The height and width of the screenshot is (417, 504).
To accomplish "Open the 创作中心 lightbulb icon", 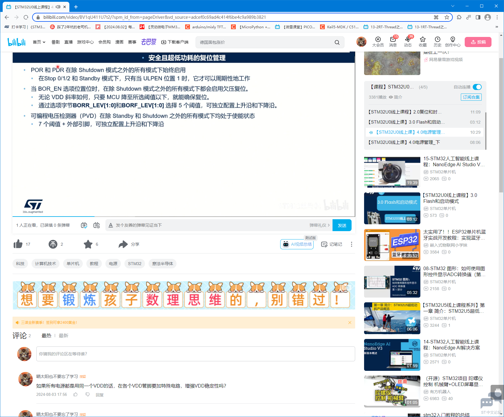I will click(453, 42).
